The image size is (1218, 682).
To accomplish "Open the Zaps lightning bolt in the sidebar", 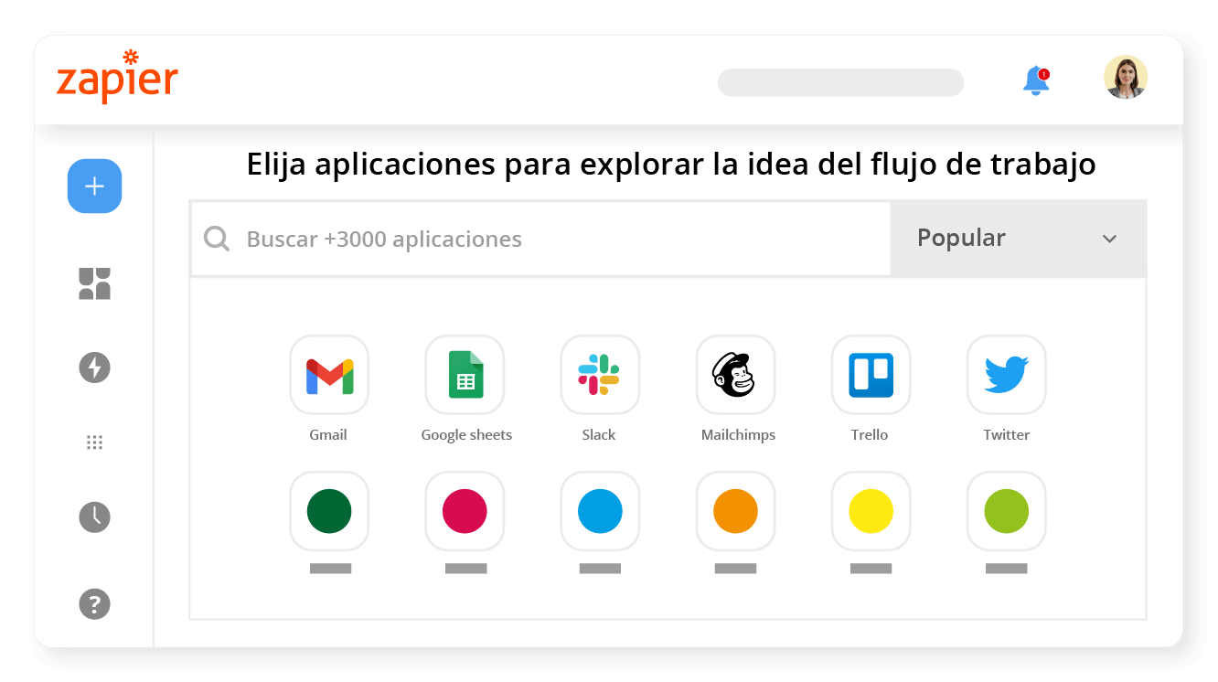I will 94,368.
